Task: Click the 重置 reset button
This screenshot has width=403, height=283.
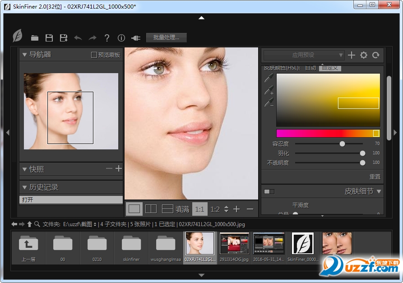Action: [x=375, y=177]
